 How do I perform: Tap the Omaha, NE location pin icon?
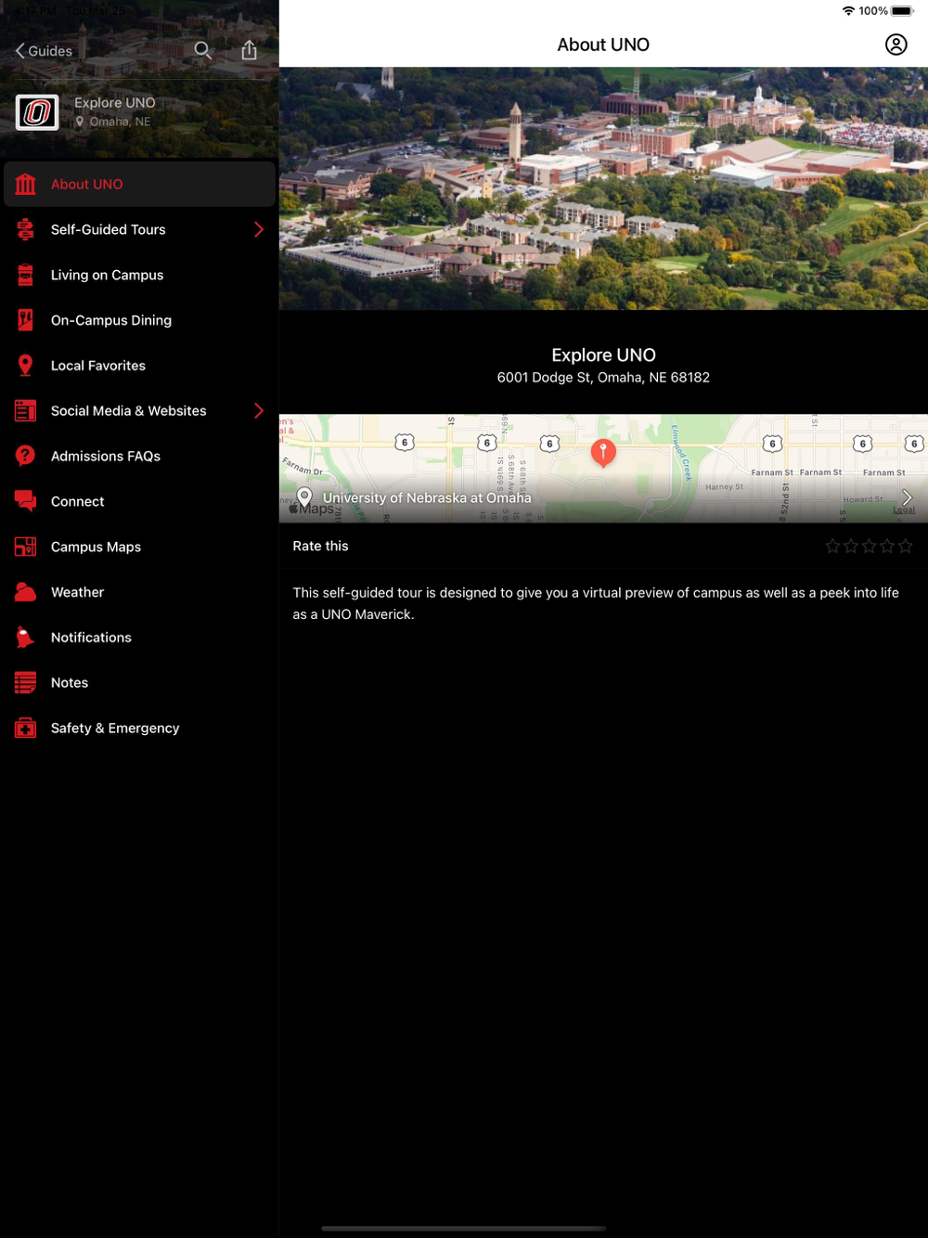click(80, 122)
